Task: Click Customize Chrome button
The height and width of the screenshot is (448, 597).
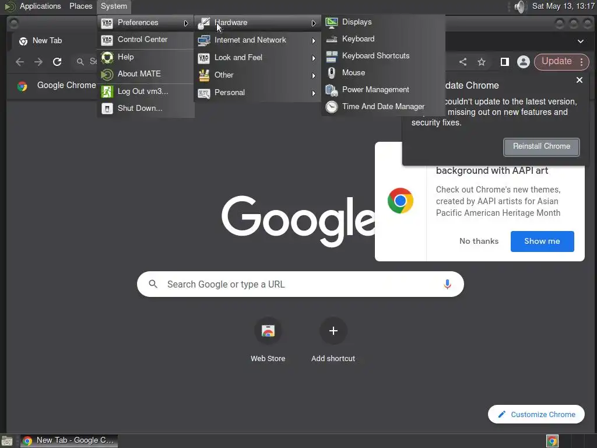Action: tap(536, 414)
